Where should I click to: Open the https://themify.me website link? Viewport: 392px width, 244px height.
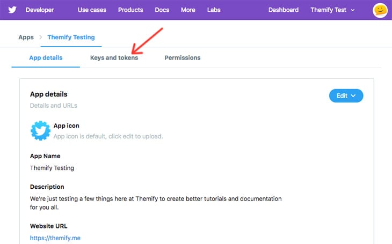coord(55,238)
